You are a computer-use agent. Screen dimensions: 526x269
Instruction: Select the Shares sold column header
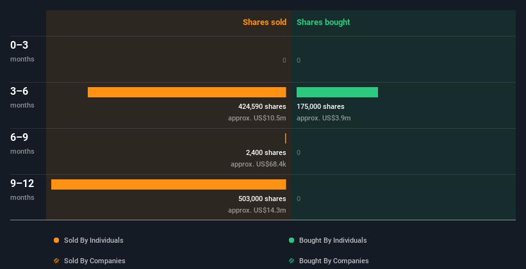click(x=265, y=22)
